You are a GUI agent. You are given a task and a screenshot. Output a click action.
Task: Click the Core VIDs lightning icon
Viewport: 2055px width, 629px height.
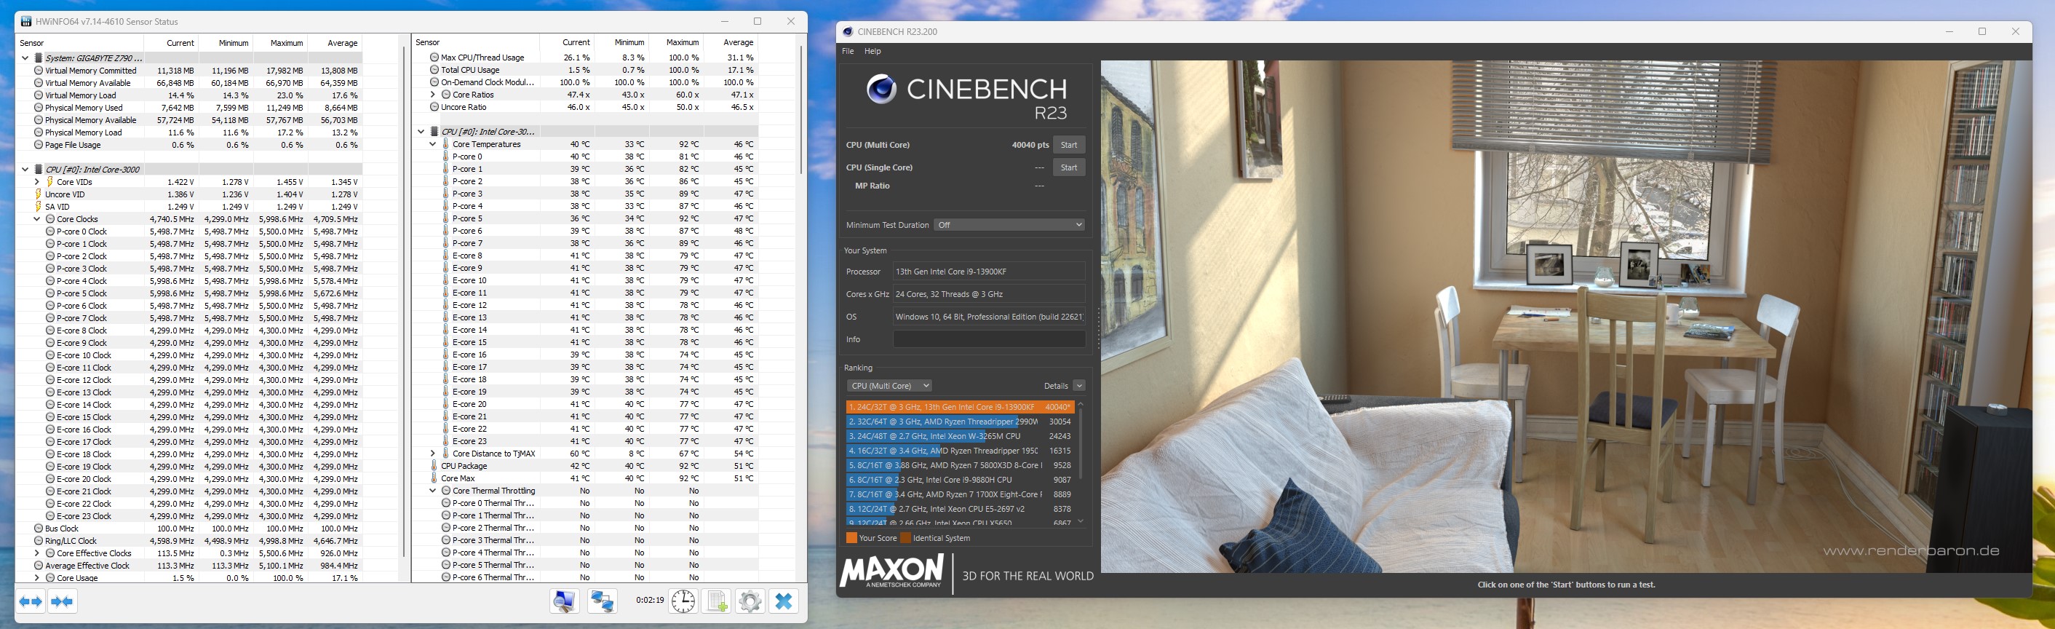coord(49,182)
